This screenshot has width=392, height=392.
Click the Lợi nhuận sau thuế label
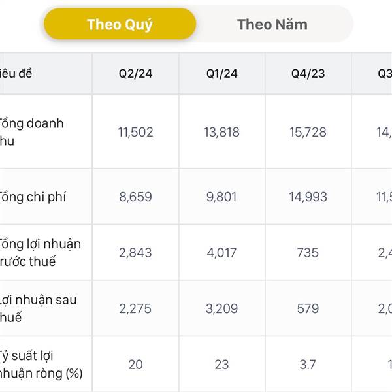(x=38, y=308)
